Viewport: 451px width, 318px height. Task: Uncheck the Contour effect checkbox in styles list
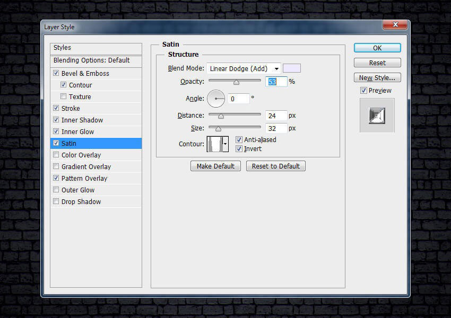pos(64,85)
